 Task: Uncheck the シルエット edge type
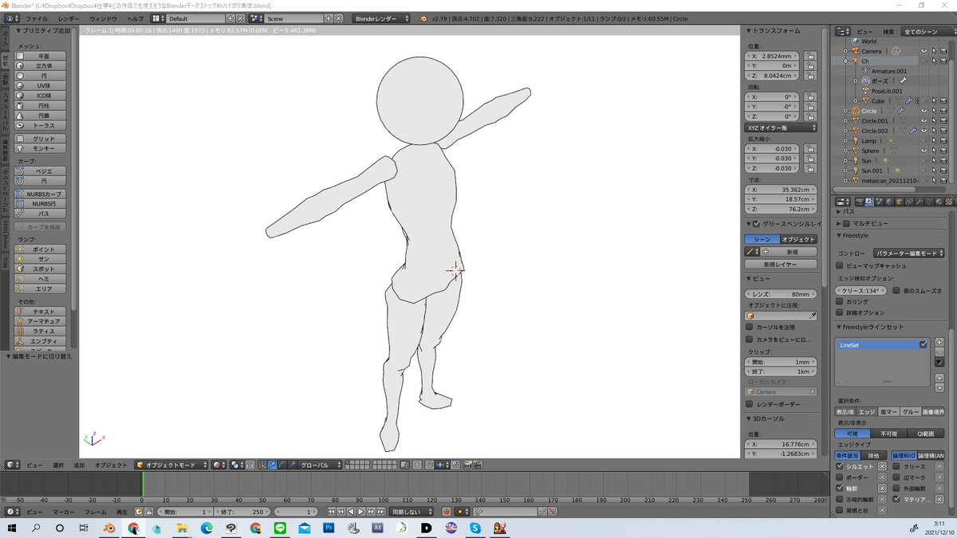(x=840, y=466)
